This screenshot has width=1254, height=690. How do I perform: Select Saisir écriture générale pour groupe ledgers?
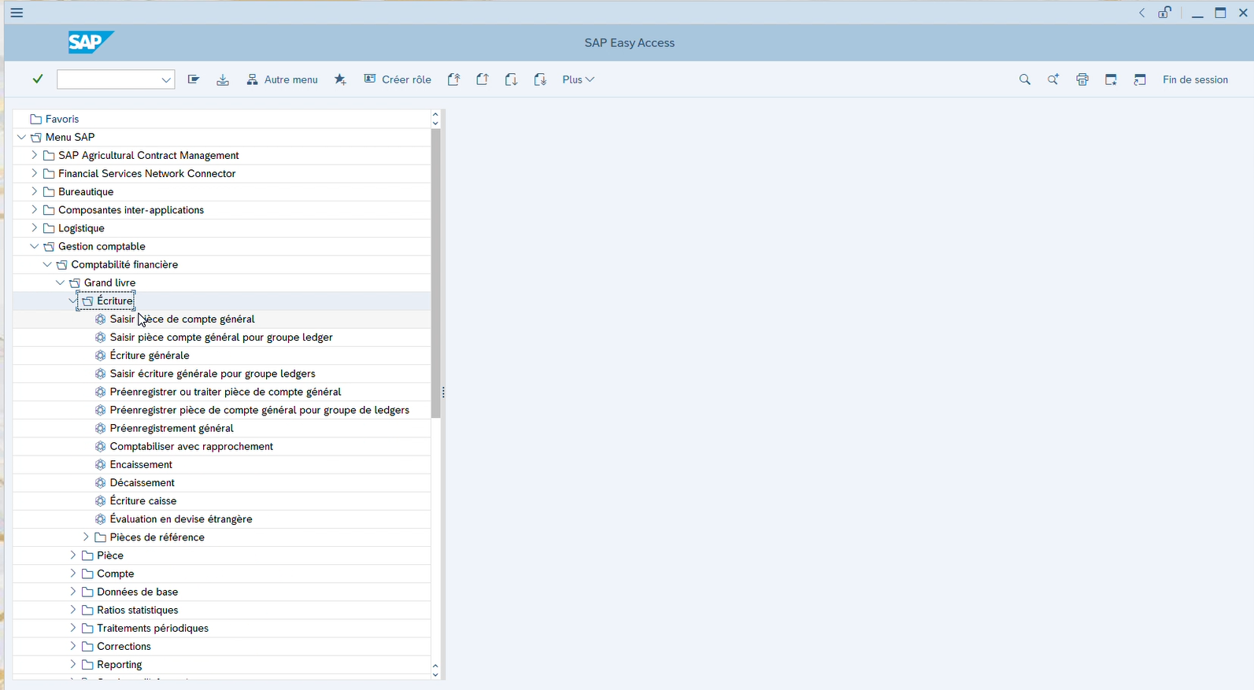[x=213, y=373]
